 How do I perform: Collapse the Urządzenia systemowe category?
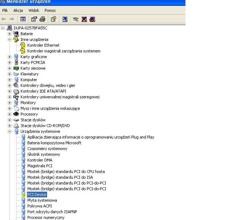(10, 131)
